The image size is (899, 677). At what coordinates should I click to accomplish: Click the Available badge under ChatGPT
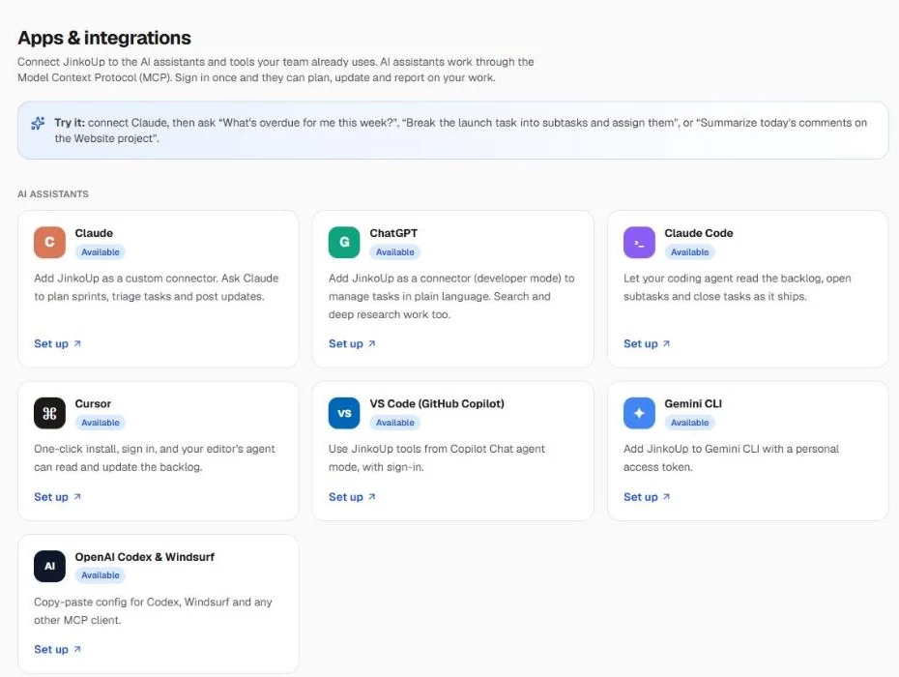pyautogui.click(x=395, y=251)
